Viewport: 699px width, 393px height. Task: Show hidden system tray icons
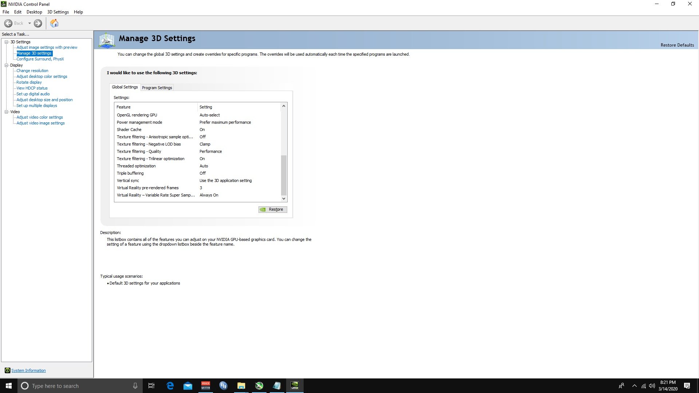tap(635, 386)
